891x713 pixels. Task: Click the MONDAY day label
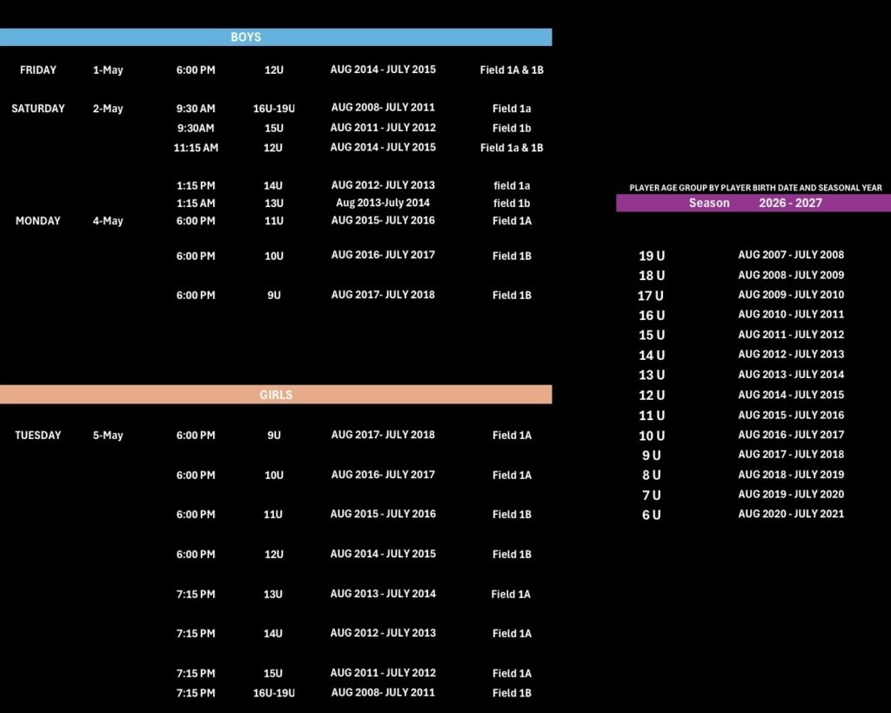[37, 221]
